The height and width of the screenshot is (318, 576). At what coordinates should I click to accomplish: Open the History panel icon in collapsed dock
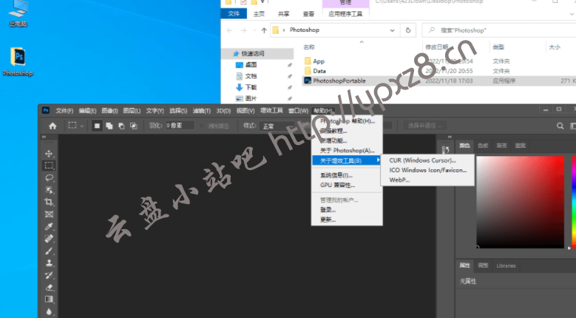pyautogui.click(x=446, y=149)
